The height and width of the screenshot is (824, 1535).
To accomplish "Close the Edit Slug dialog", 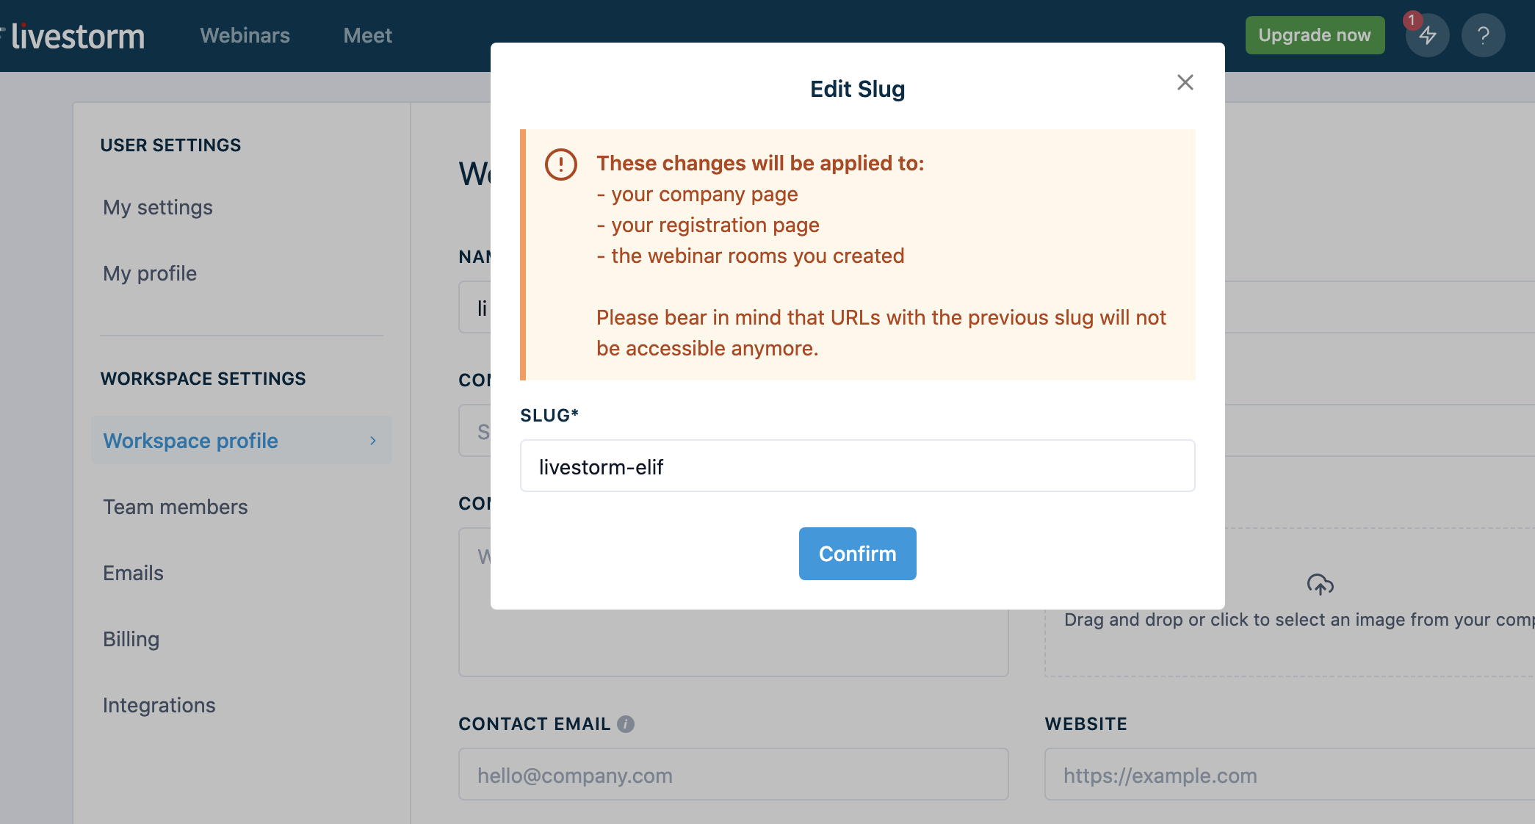I will 1185,82.
